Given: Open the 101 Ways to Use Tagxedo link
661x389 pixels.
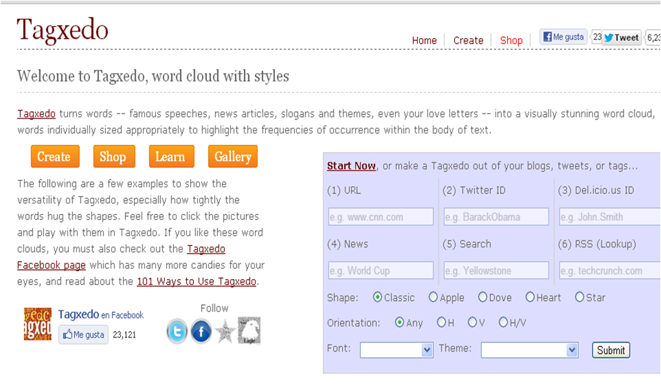Looking at the screenshot, I should pos(195,282).
